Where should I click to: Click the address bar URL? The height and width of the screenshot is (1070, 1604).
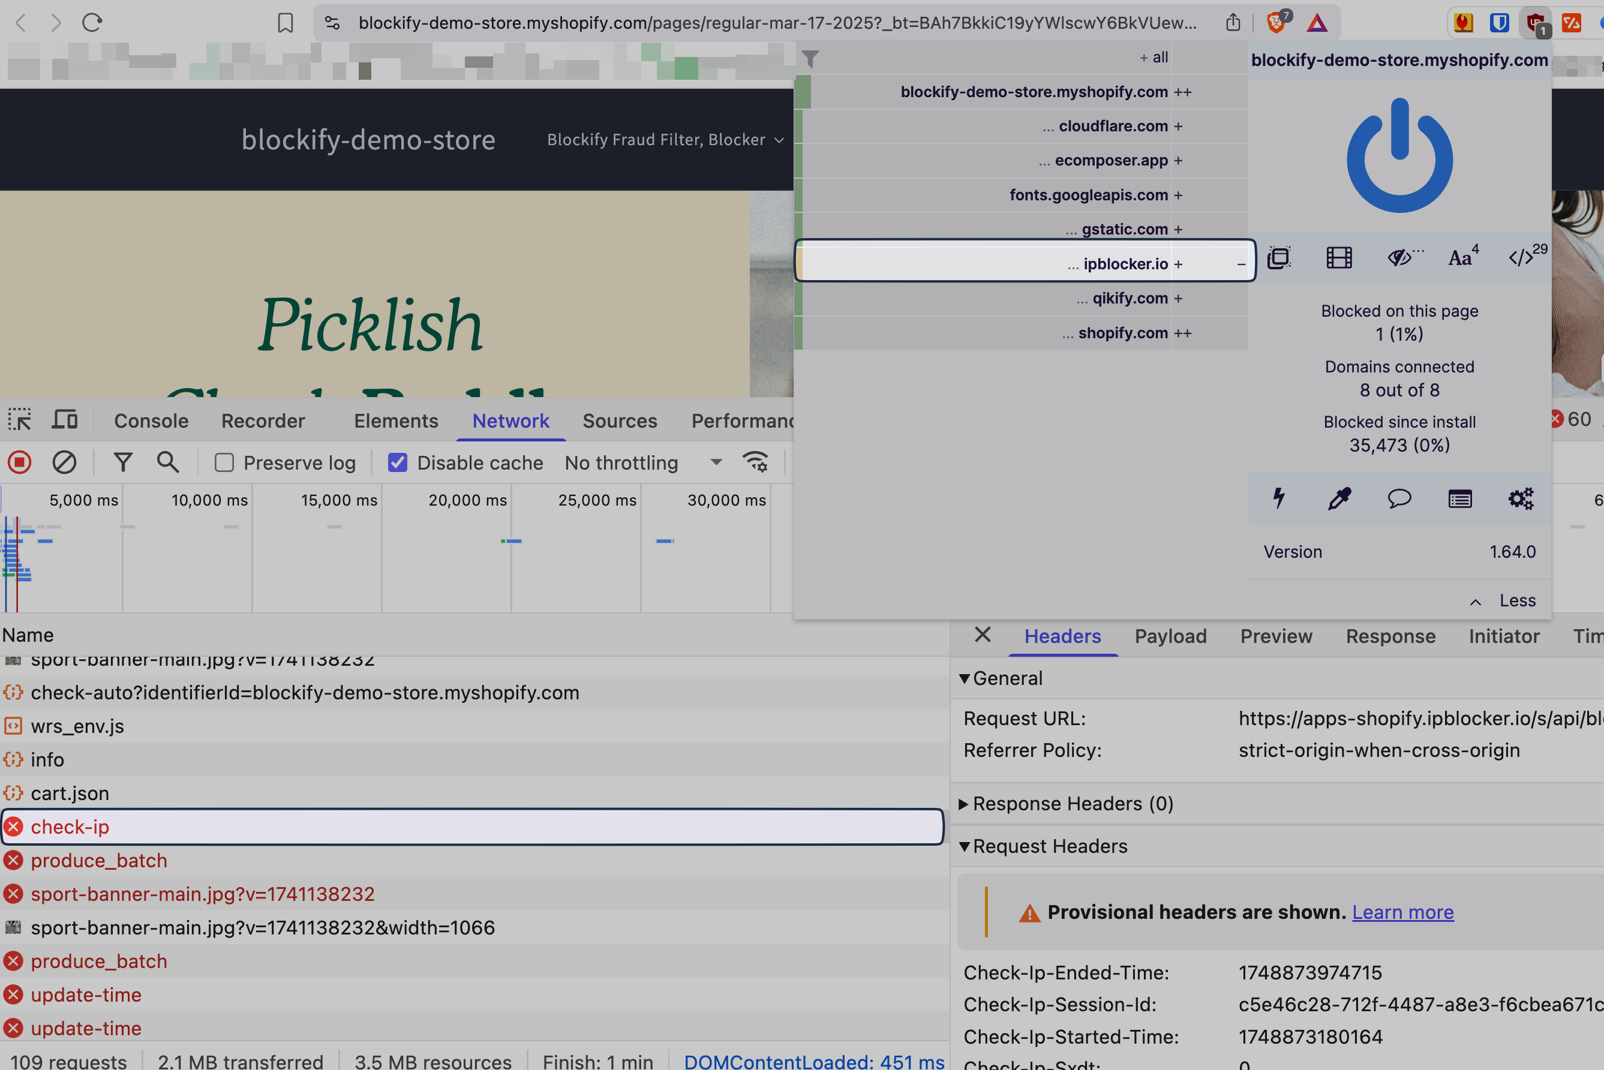[x=777, y=23]
